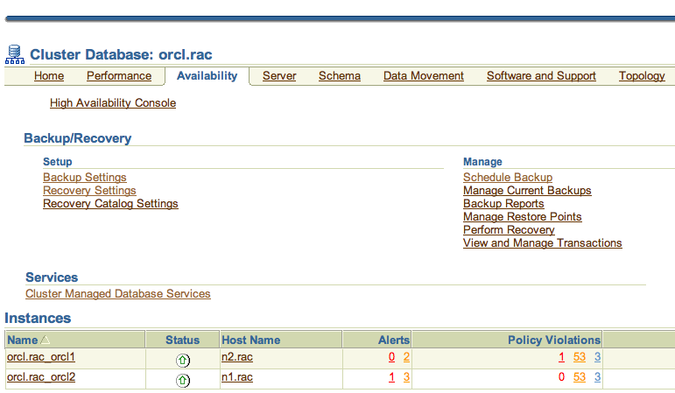Click warning policy violations 53 for orcl.rac_orcl1
The image size is (675, 393).
[580, 357]
